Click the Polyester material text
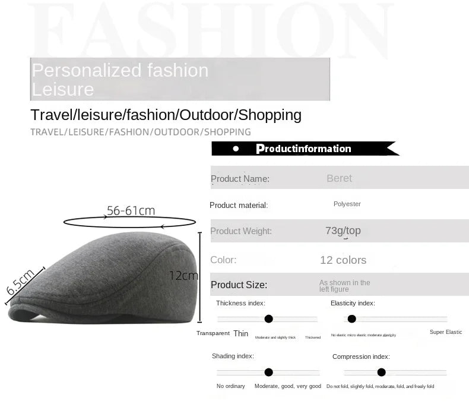This screenshot has height=407, width=469. pos(347,204)
